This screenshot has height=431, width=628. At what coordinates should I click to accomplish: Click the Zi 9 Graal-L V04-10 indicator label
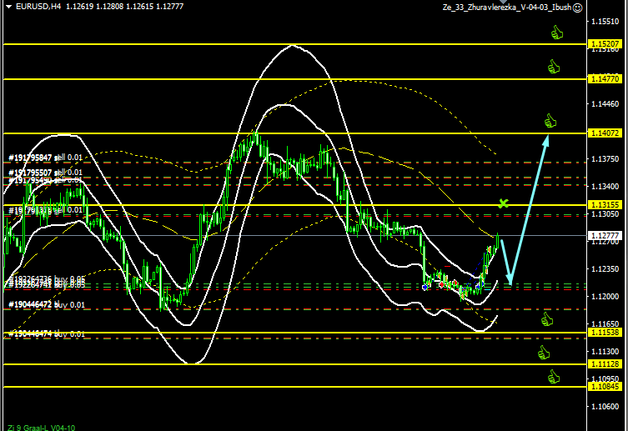pos(41,428)
